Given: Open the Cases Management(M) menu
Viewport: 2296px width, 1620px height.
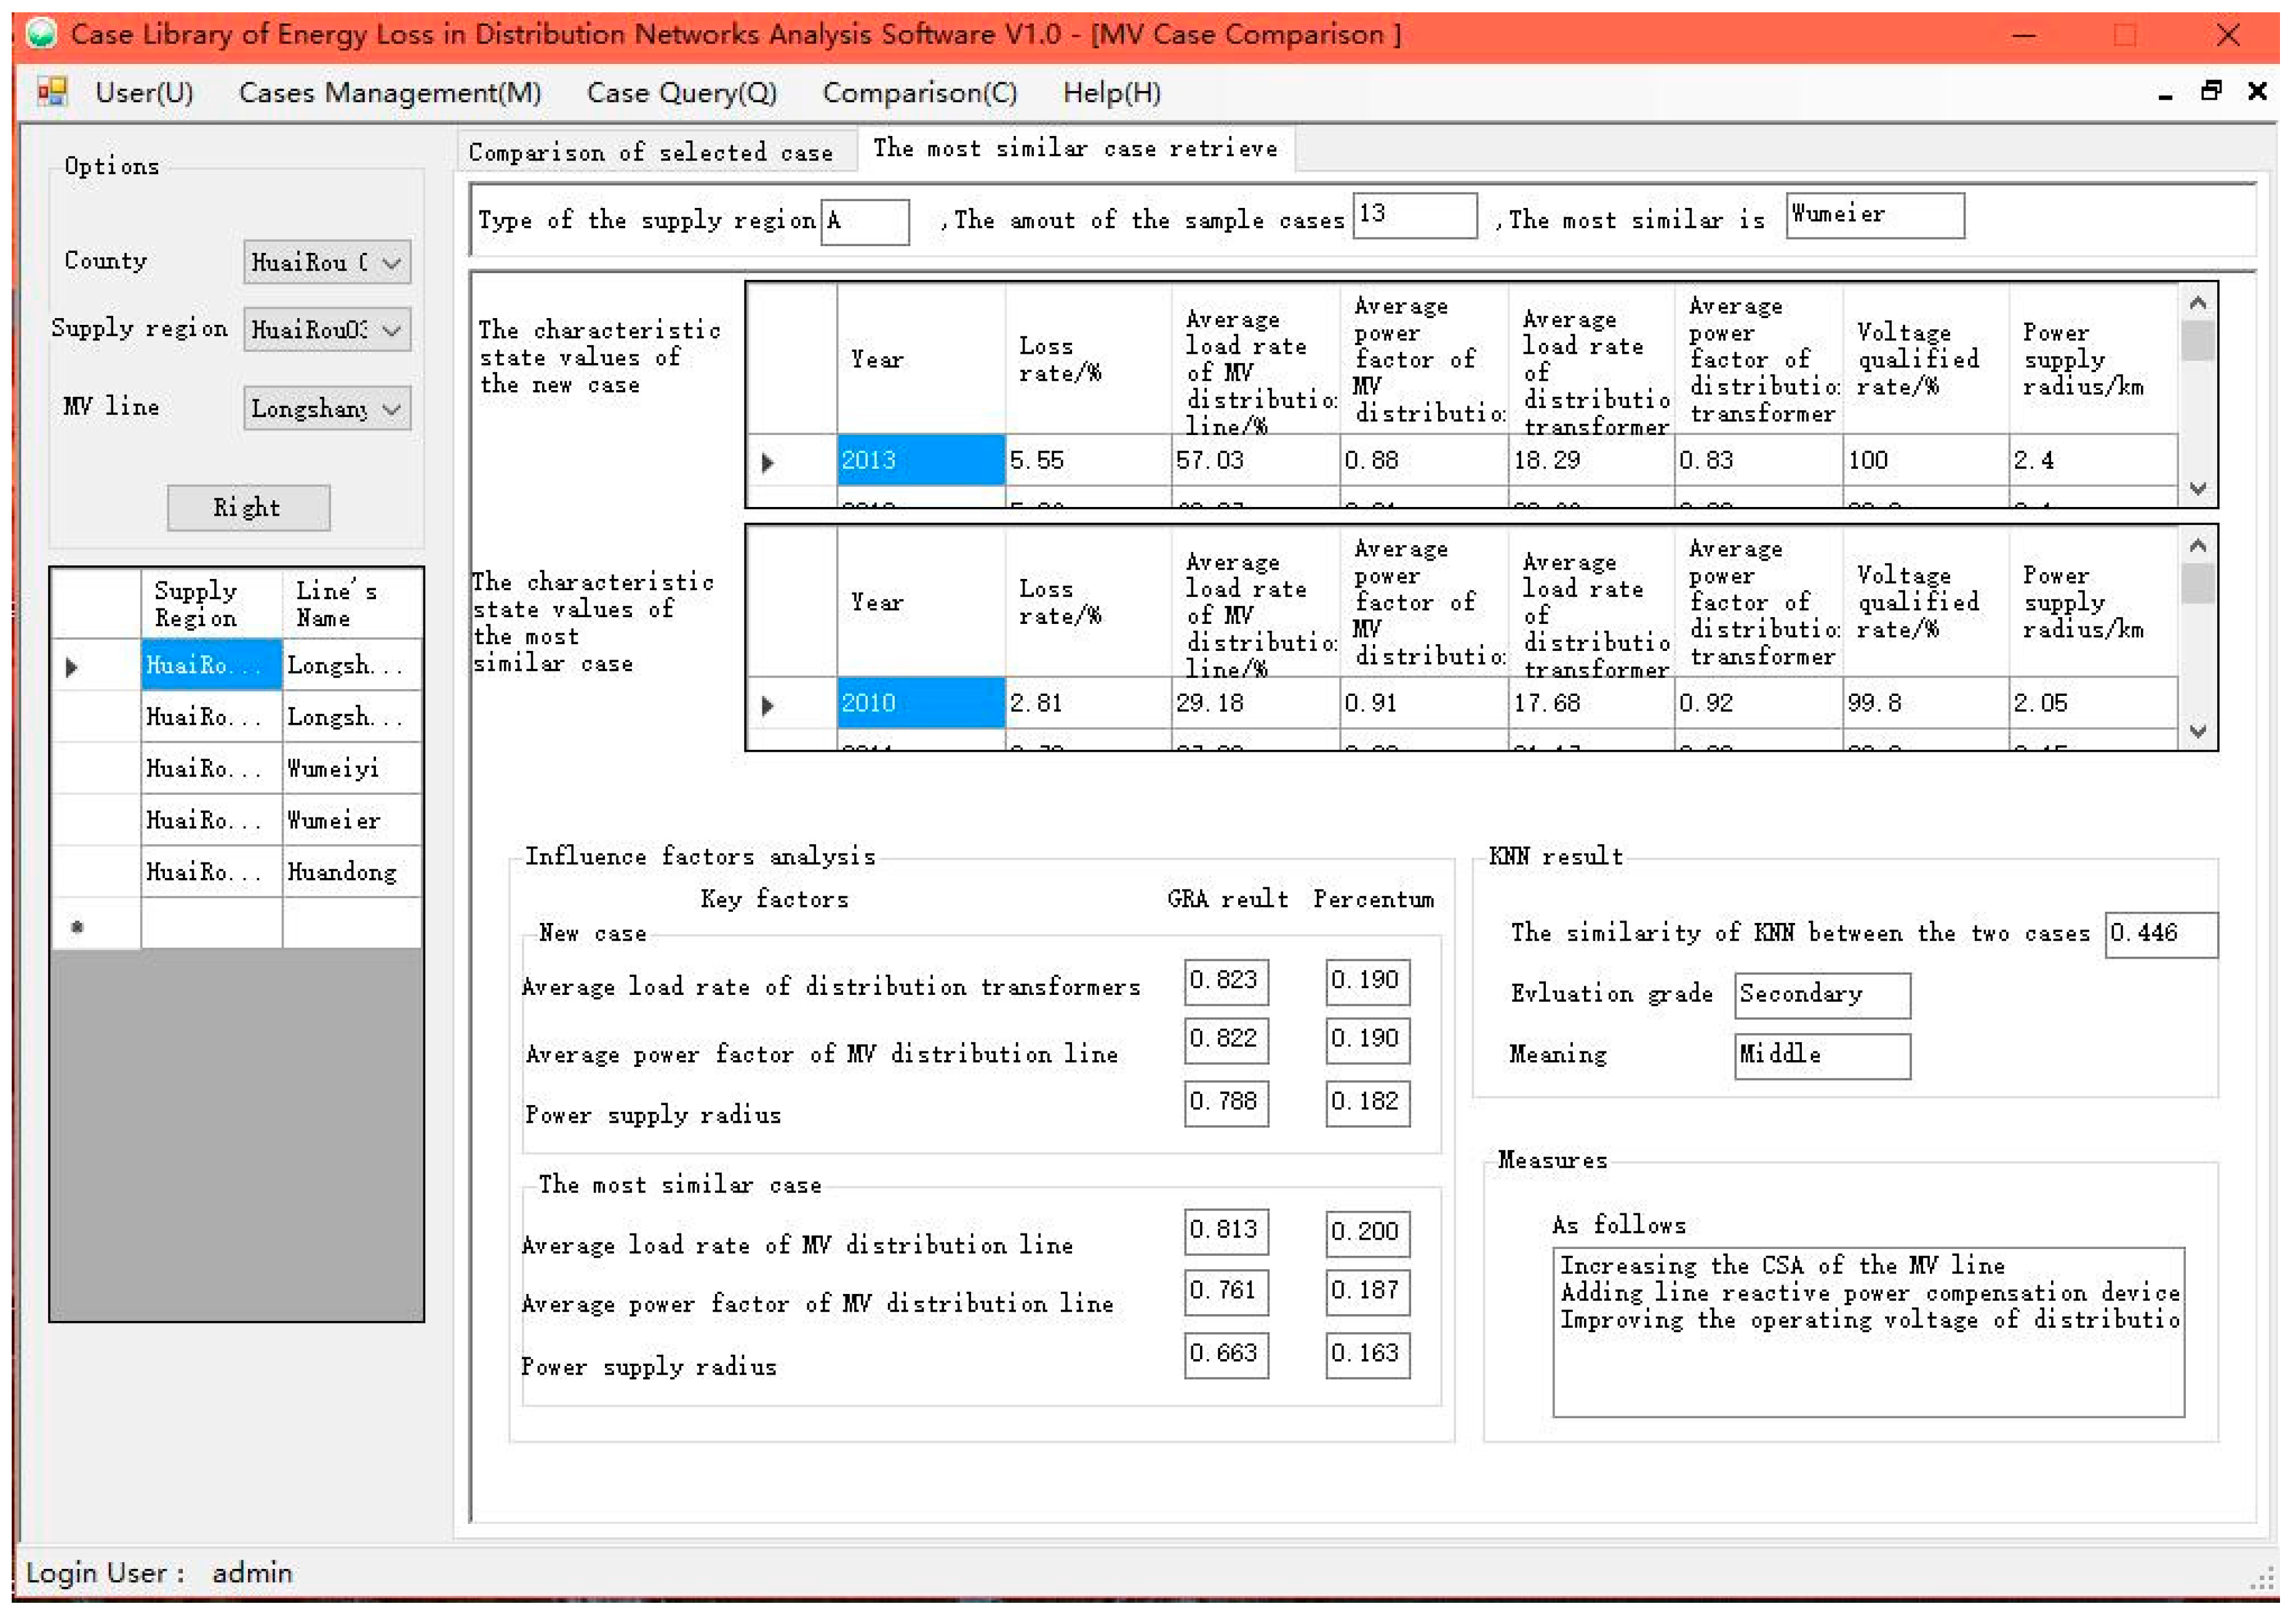Looking at the screenshot, I should 390,93.
